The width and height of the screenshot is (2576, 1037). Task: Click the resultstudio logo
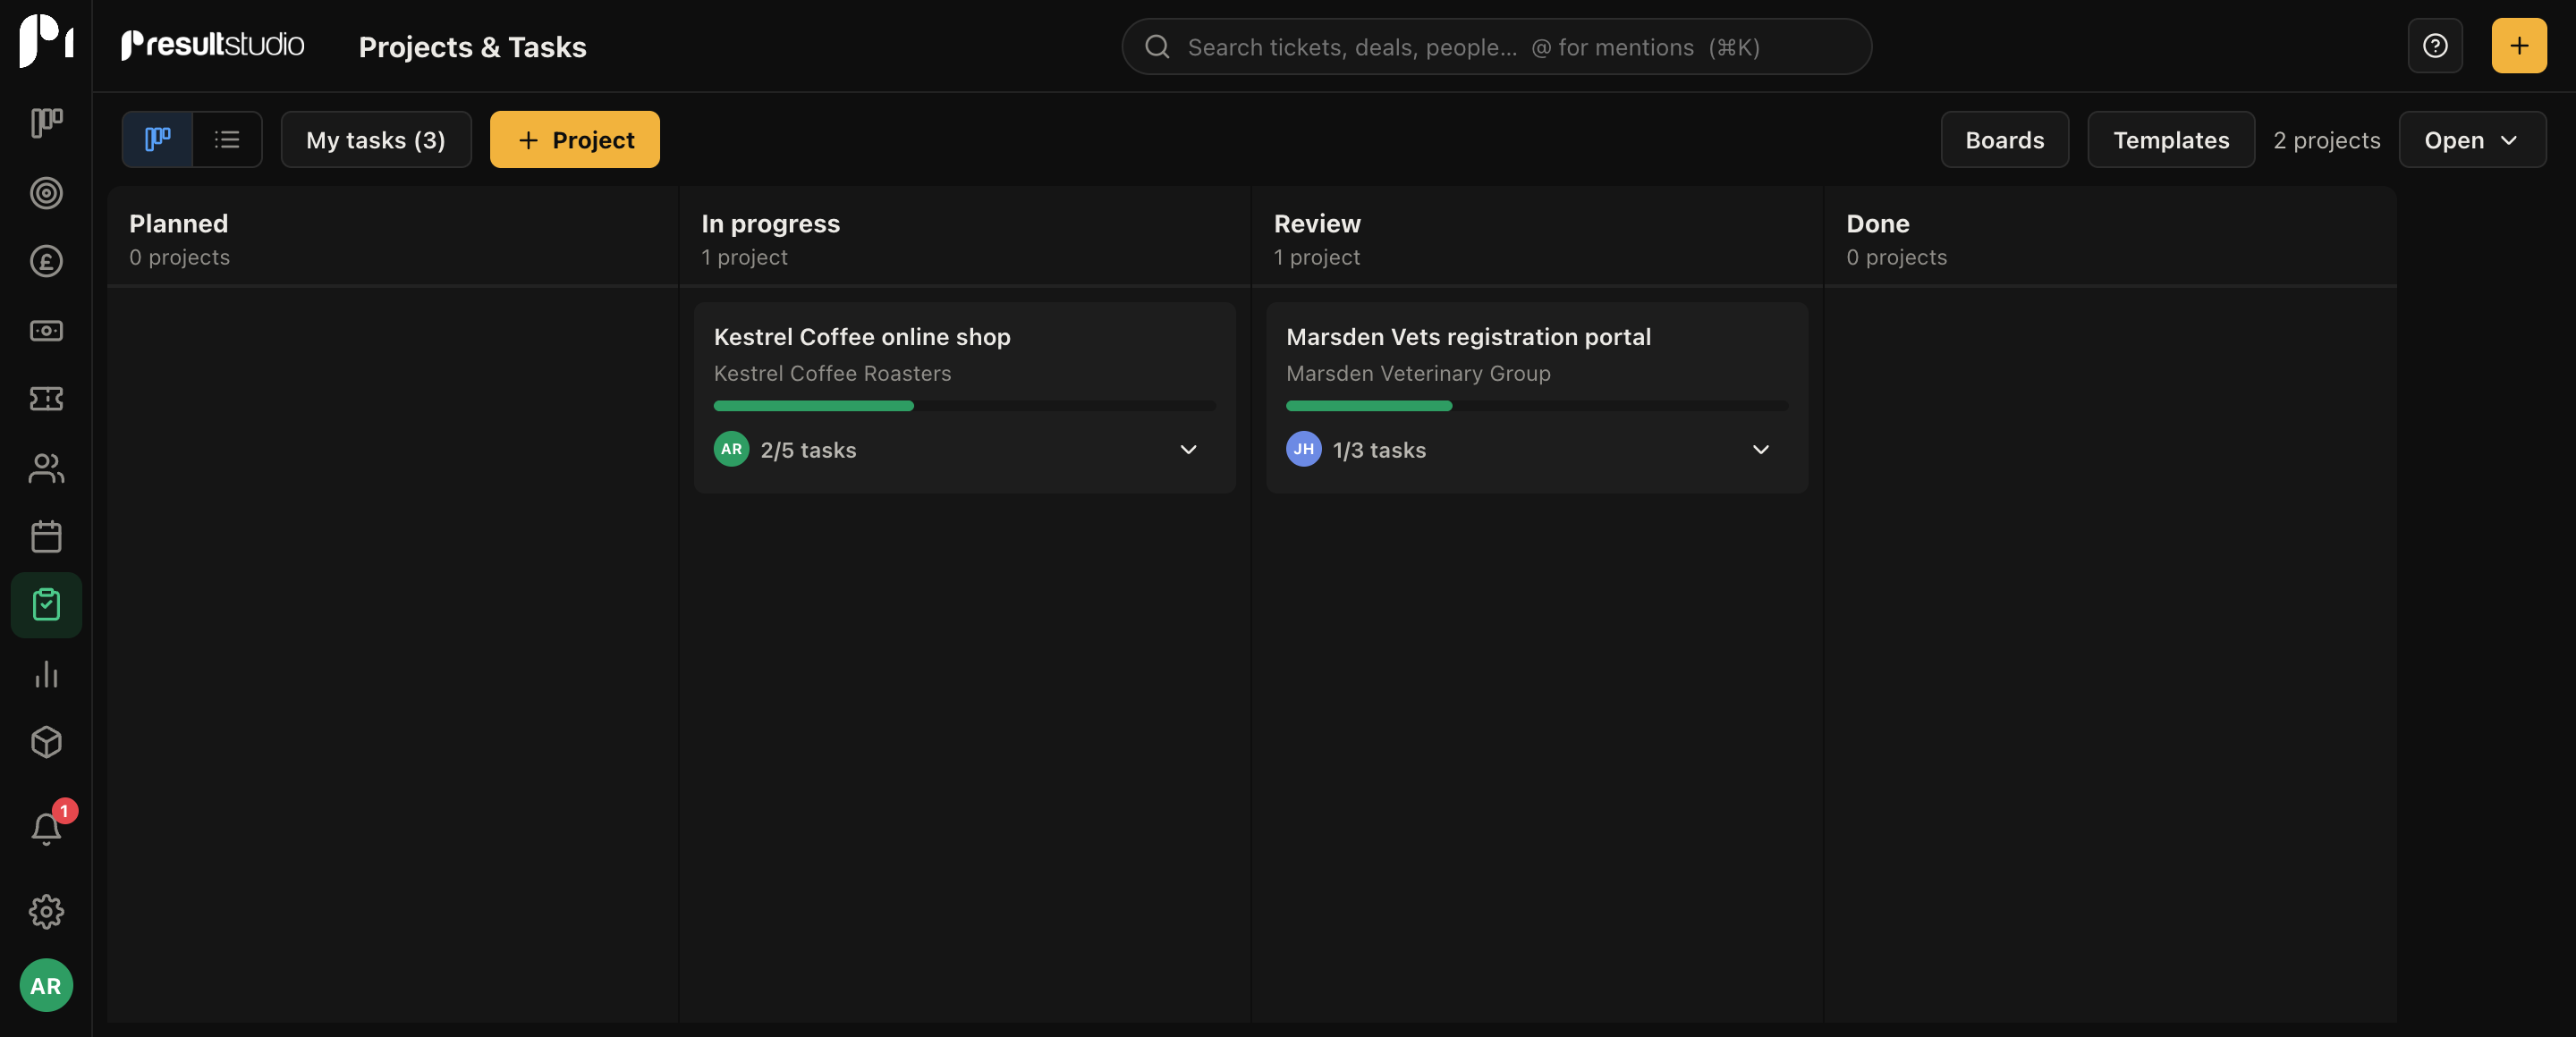click(212, 45)
